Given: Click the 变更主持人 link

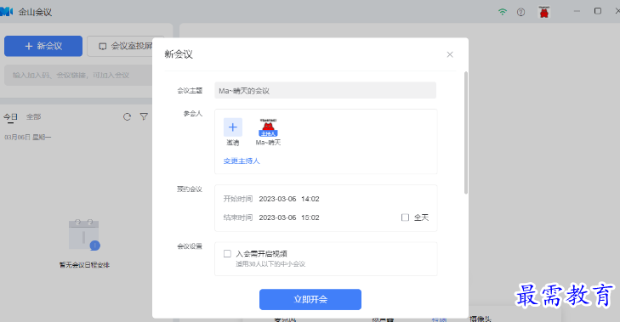Looking at the screenshot, I should tap(242, 161).
